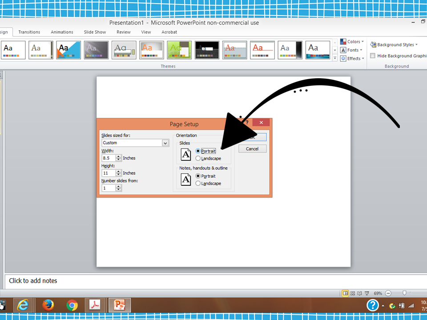Screen dimensions: 427x320
Task: Open the Slides sized for dropdown
Action: click(165, 143)
